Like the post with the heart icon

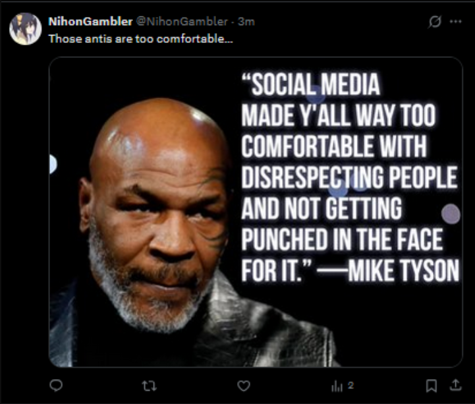[x=243, y=385]
